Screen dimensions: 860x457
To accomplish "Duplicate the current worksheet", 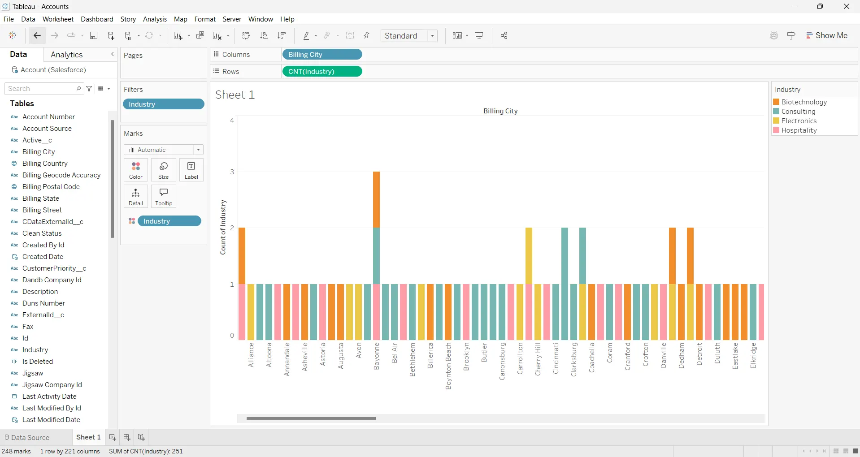I will 200,36.
